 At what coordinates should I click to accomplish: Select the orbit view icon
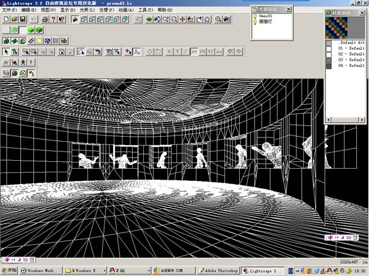click(157, 19)
